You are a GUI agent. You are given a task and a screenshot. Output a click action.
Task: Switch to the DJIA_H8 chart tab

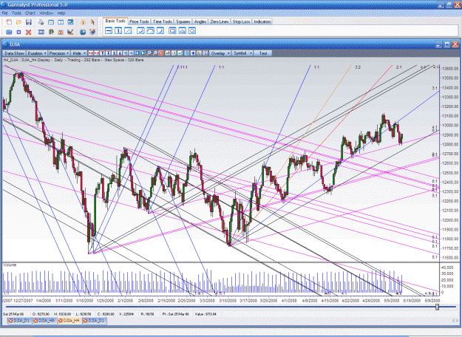[x=47, y=321]
